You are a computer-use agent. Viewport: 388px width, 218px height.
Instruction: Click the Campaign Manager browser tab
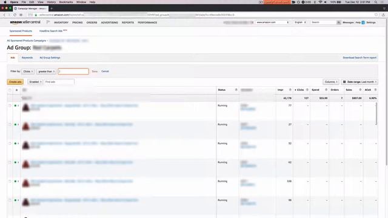[x=30, y=8]
